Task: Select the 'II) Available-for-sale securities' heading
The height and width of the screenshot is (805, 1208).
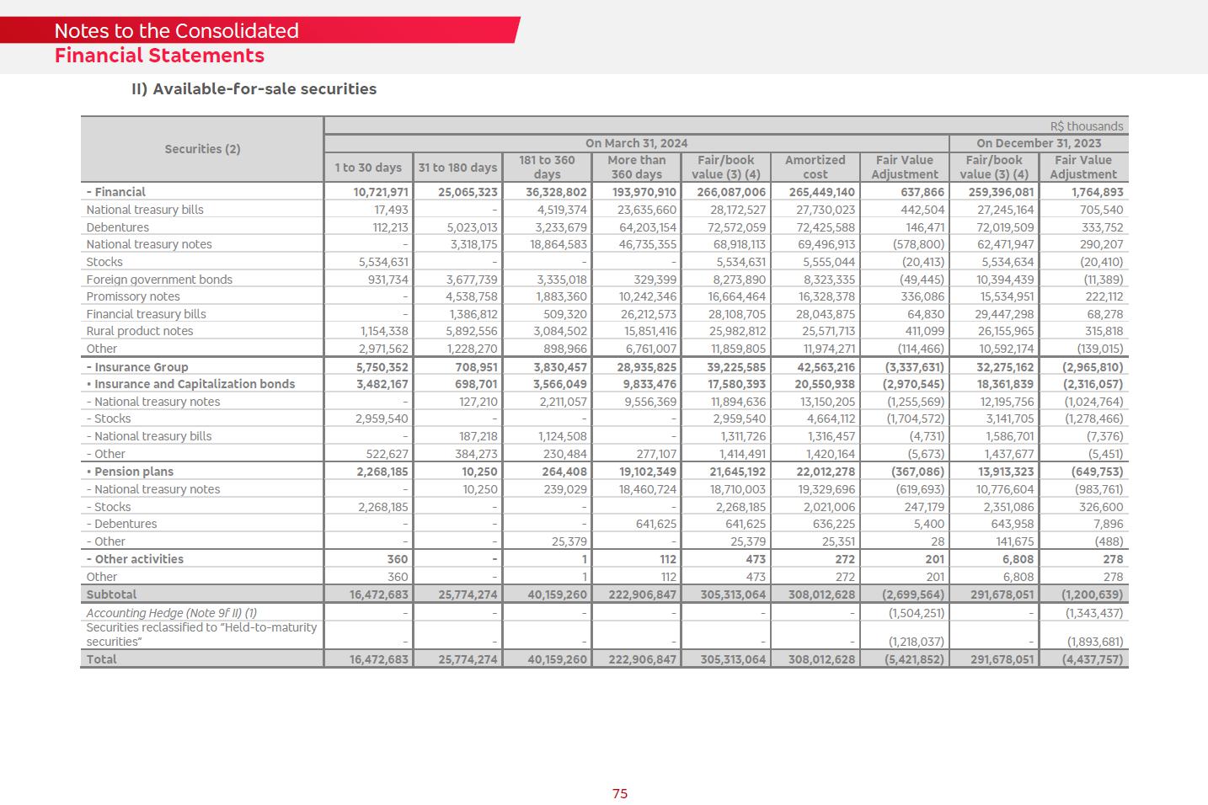Action: point(254,89)
